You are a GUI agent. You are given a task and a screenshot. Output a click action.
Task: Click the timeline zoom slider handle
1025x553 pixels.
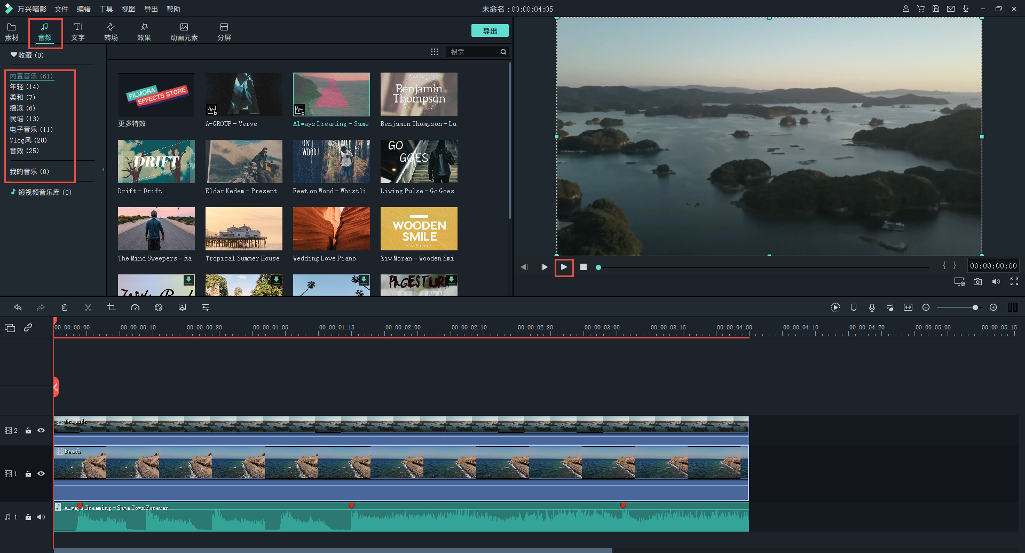tap(975, 307)
